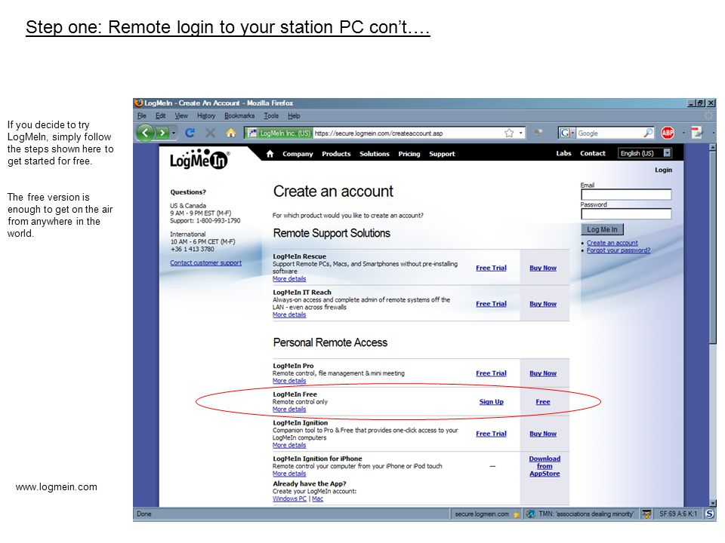Click the Contact customer support link

pos(205,262)
